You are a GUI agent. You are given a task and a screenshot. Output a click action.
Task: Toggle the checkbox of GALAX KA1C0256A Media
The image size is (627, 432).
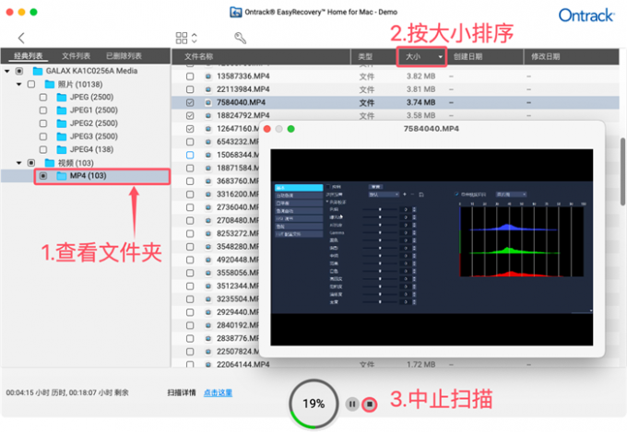point(19,71)
